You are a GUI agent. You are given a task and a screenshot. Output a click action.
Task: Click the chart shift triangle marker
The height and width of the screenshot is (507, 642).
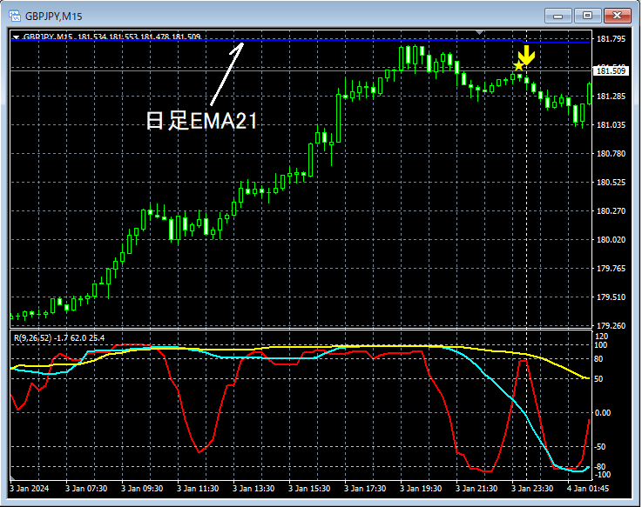480,32
